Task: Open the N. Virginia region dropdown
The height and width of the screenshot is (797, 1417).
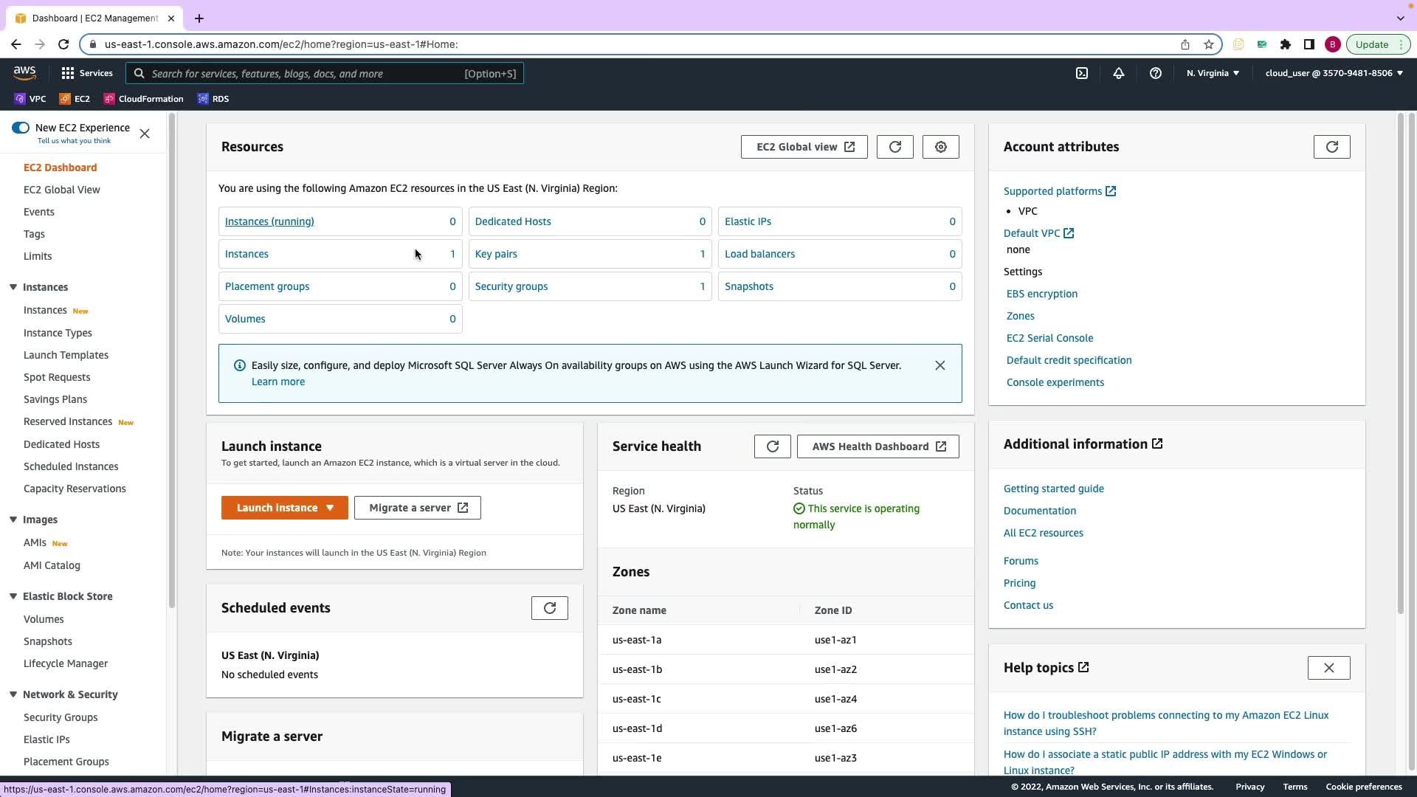Action: (x=1213, y=73)
